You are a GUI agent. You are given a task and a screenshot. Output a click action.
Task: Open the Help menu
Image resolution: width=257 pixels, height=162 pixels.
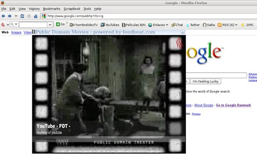point(98,9)
